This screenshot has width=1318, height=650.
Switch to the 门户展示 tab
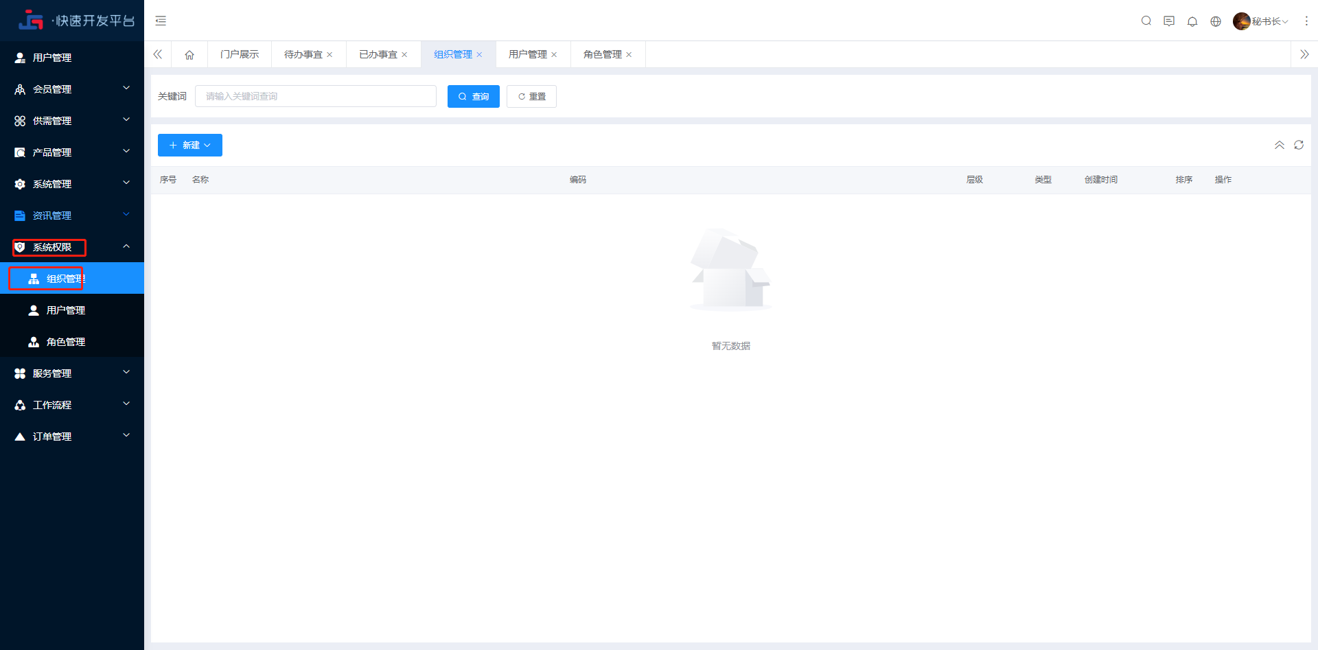240,55
